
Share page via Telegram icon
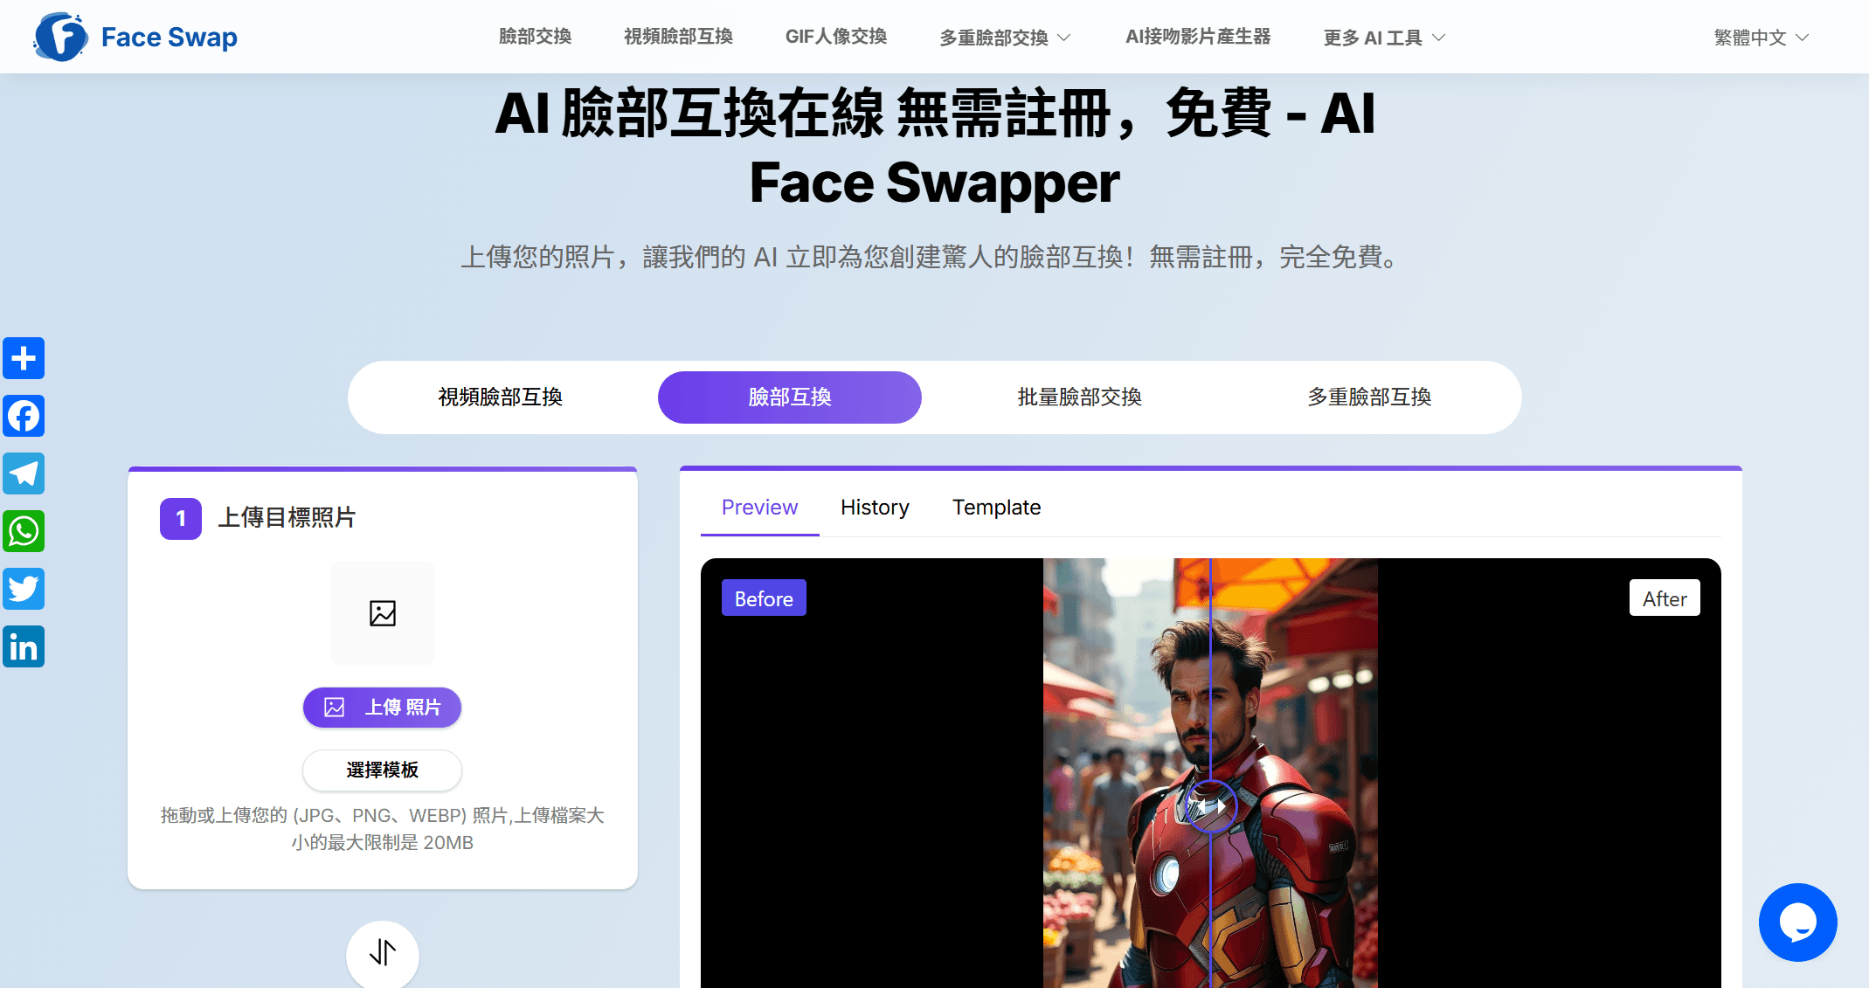click(24, 473)
